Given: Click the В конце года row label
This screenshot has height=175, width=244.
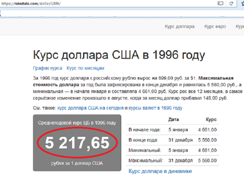Looking at the screenshot, I should pos(143,140).
